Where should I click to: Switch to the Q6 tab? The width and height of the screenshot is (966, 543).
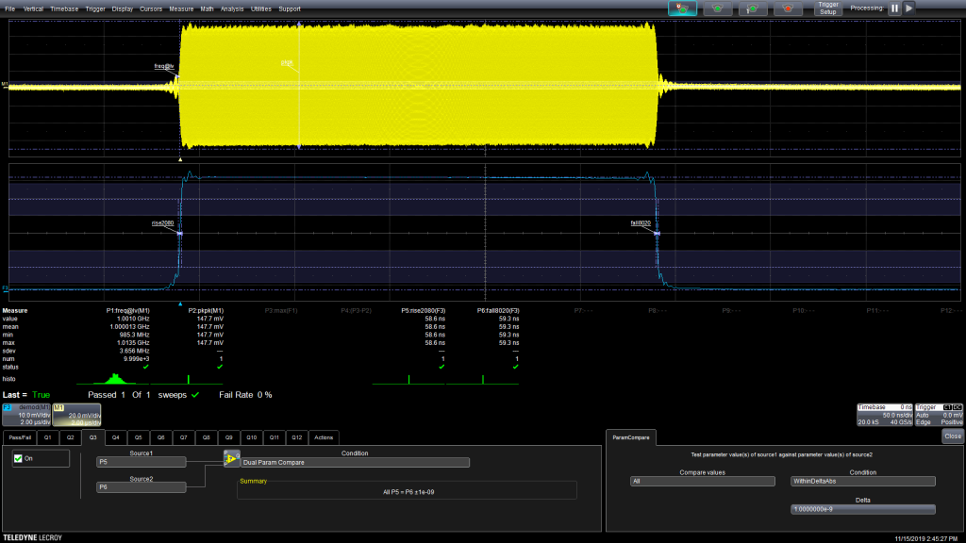click(x=160, y=437)
